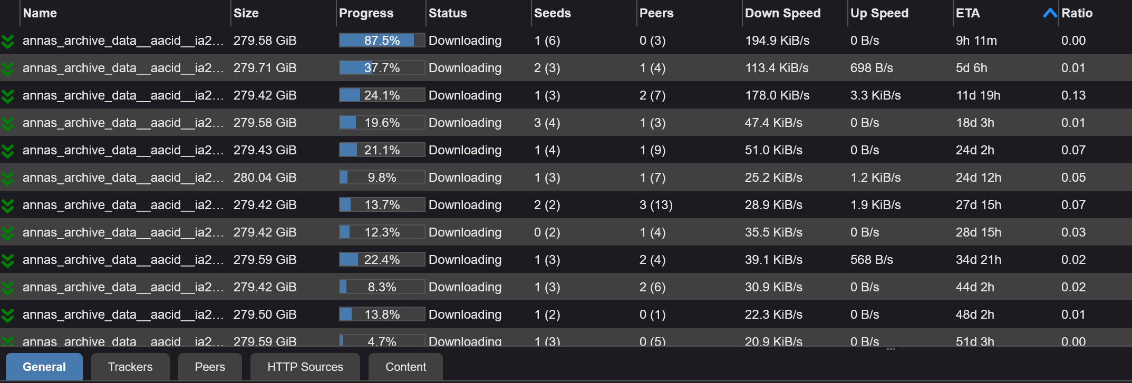This screenshot has height=383, width=1132.
Task: Open the Content tab
Action: (405, 367)
